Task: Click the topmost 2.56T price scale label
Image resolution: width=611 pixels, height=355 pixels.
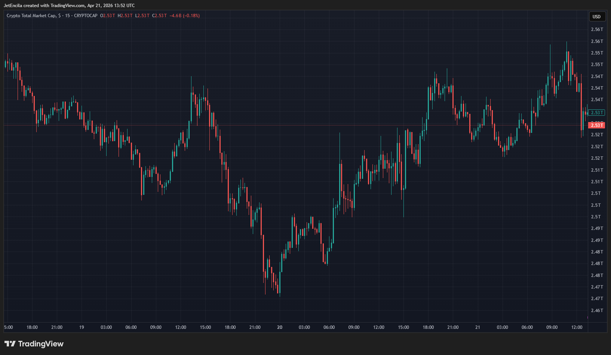Action: [597, 29]
